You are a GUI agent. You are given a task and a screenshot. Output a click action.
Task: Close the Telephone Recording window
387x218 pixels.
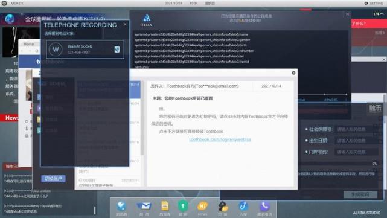coord(125,24)
